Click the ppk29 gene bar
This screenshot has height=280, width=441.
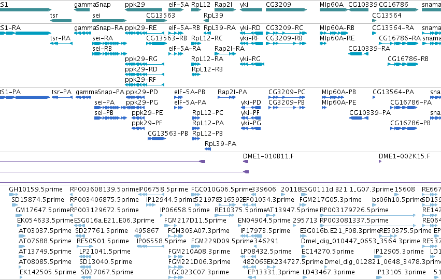click(144, 10)
